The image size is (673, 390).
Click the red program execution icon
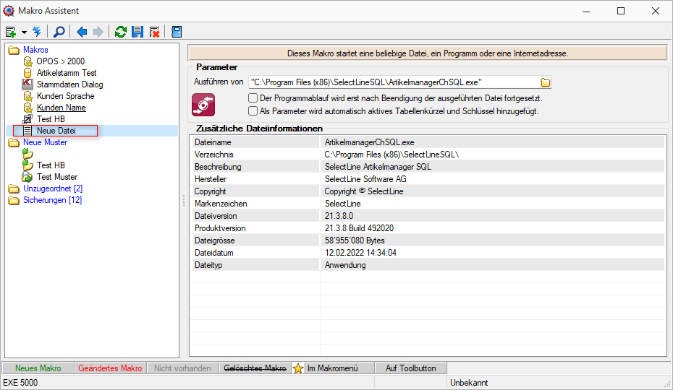(x=203, y=105)
